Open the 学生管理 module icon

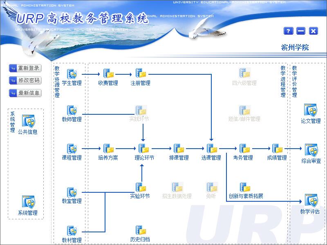72,75
